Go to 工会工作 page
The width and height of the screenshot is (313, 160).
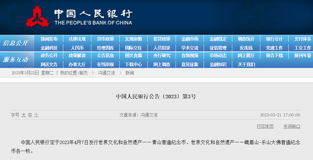pyautogui.click(x=303, y=48)
